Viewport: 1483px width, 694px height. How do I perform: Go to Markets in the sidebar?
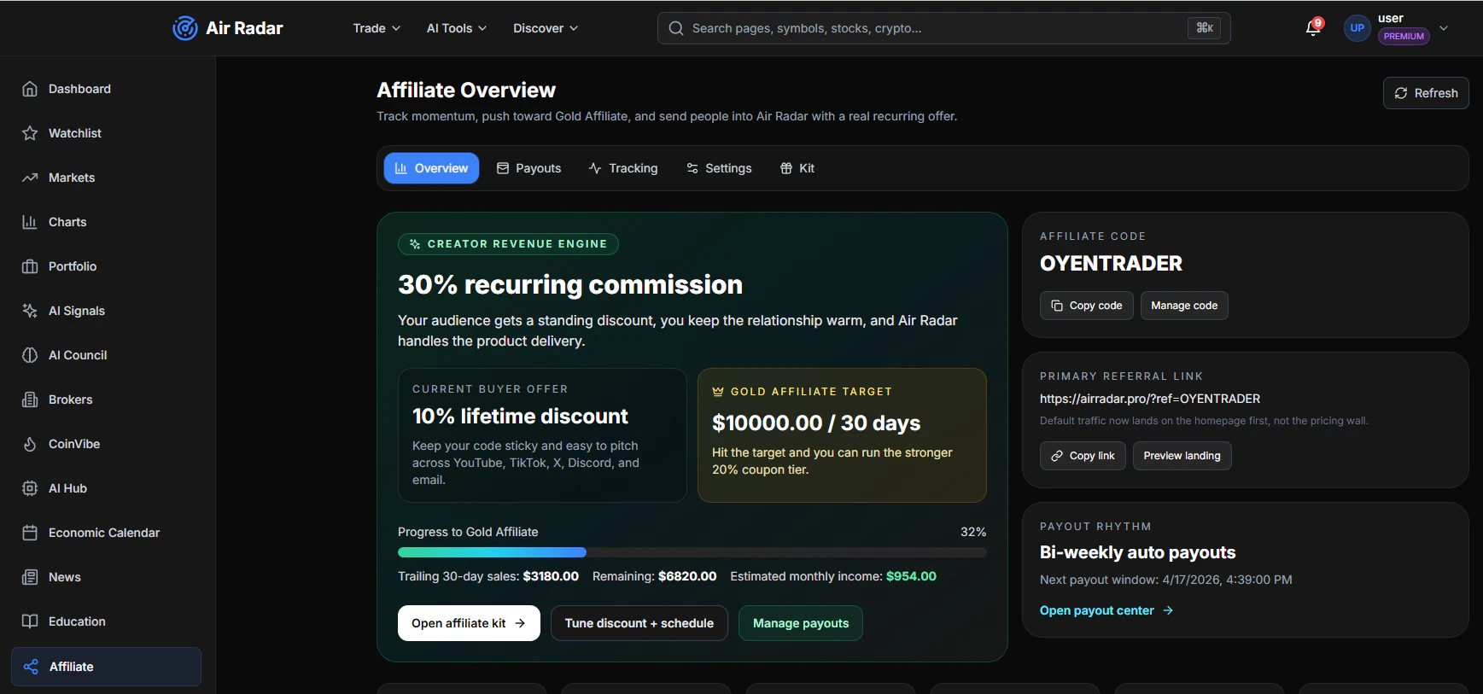click(x=107, y=178)
